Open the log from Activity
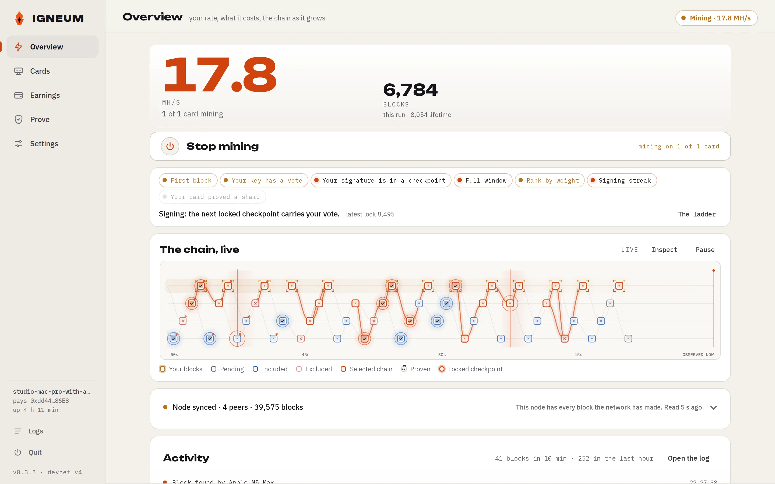 pyautogui.click(x=688, y=458)
